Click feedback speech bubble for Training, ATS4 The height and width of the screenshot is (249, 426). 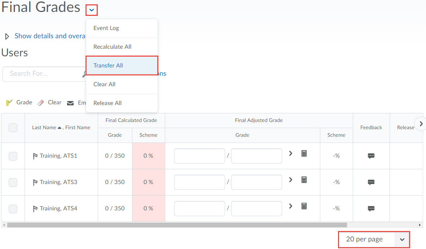(371, 209)
